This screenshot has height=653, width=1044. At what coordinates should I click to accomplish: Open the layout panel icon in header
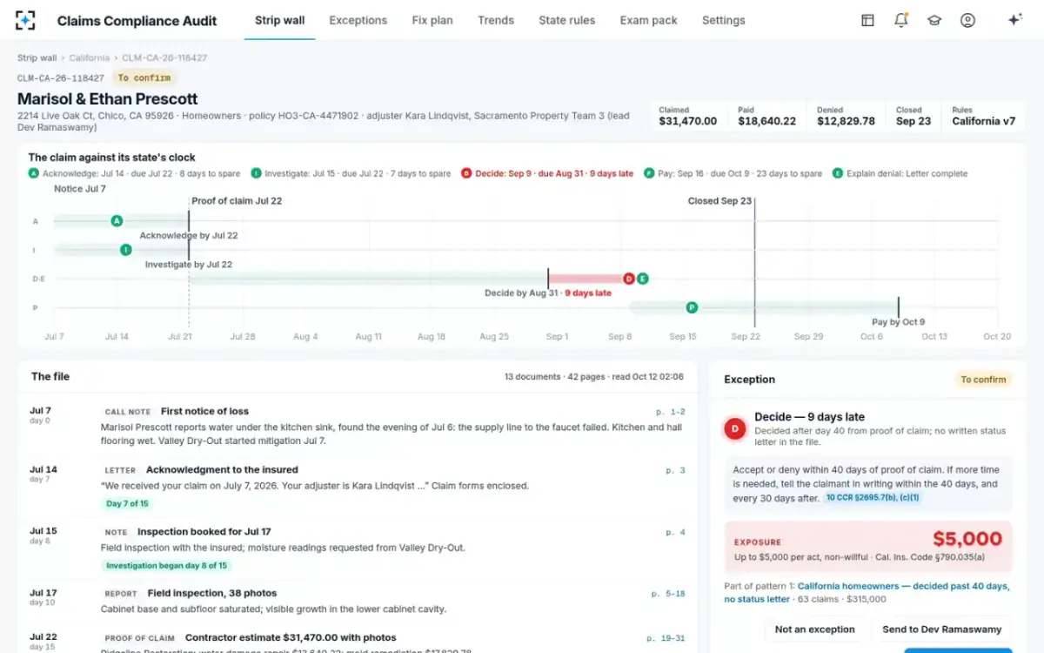[867, 20]
